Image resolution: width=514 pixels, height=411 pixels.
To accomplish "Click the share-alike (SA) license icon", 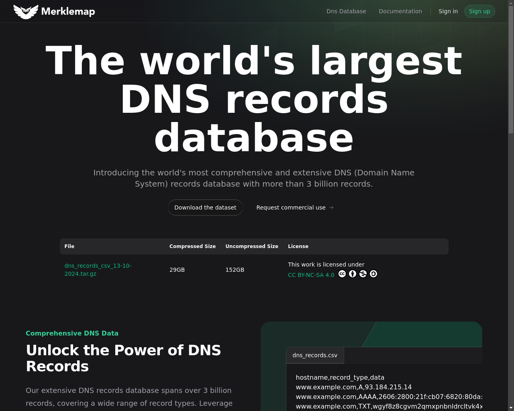I will click(x=373, y=274).
